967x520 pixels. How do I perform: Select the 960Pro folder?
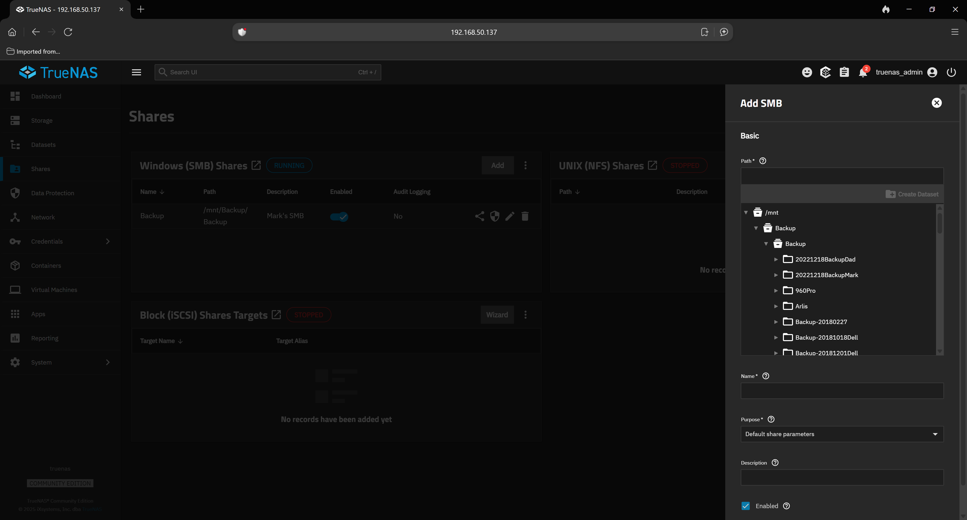805,290
